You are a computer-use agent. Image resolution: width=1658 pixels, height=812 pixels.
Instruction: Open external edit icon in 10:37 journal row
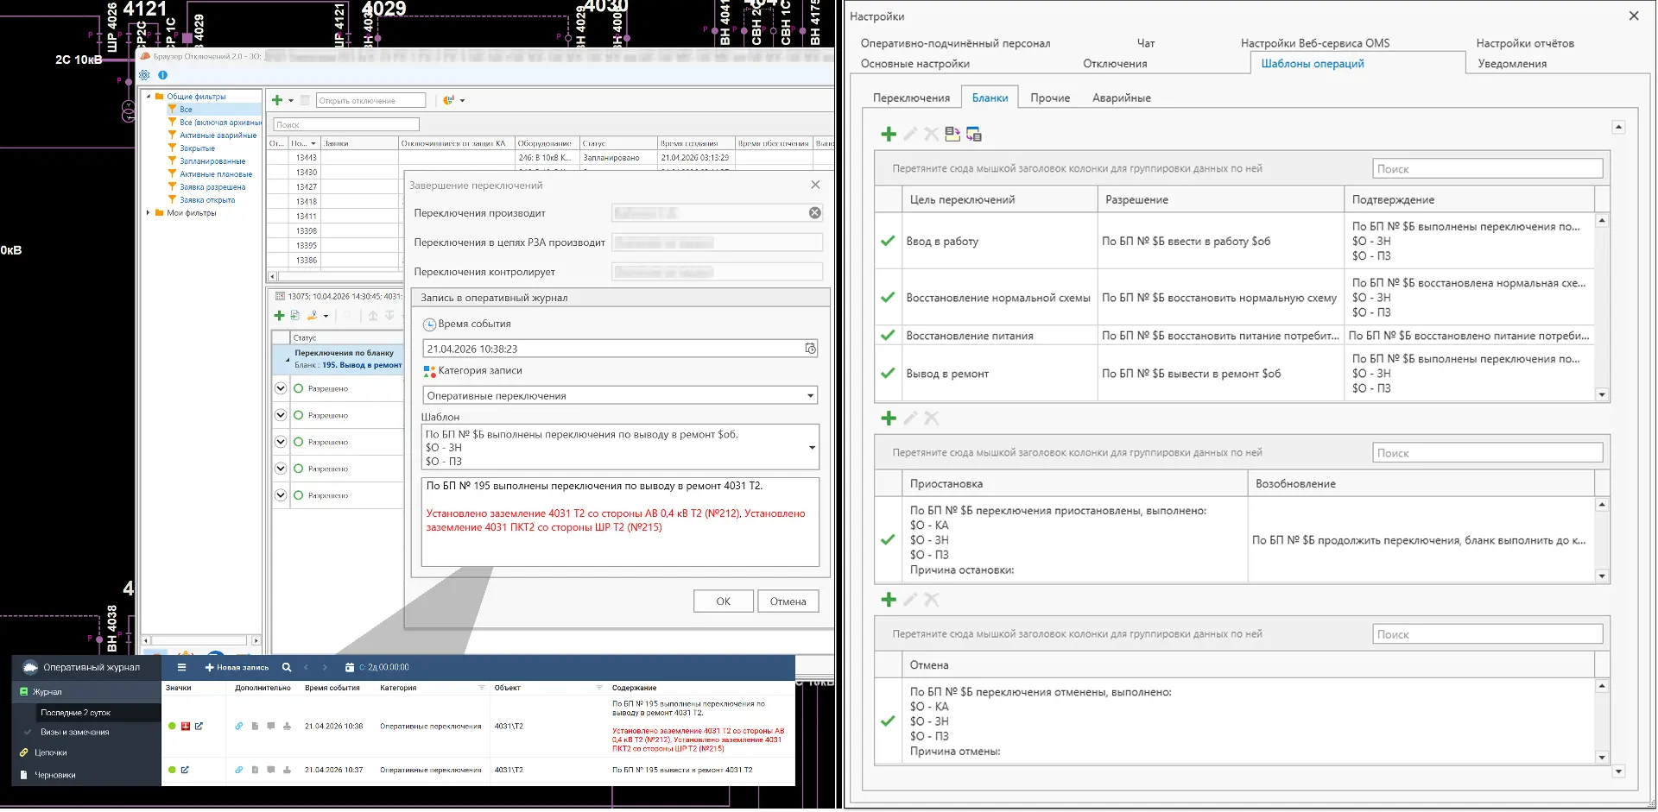[185, 770]
